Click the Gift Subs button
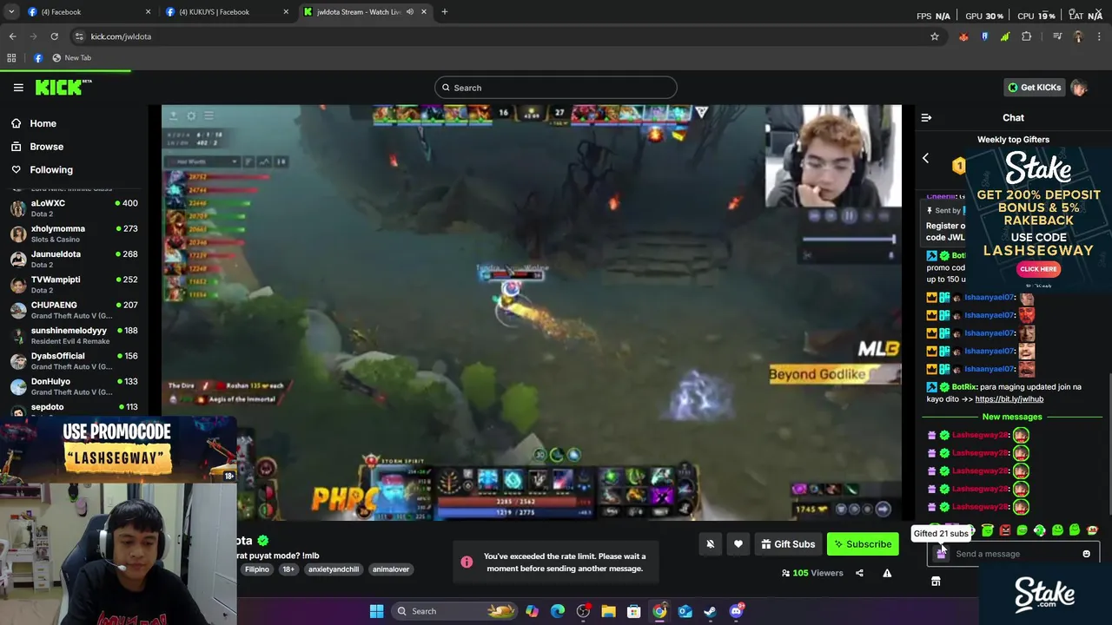The width and height of the screenshot is (1112, 625). coord(788,544)
